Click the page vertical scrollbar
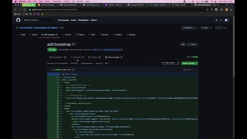 click(233, 47)
